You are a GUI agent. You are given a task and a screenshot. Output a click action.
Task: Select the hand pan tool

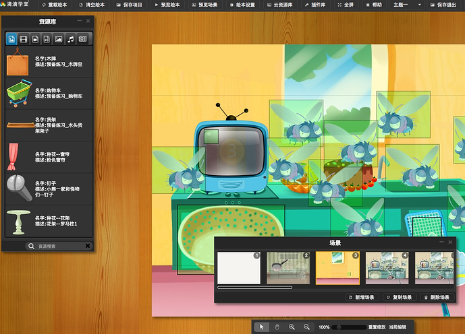(277, 327)
